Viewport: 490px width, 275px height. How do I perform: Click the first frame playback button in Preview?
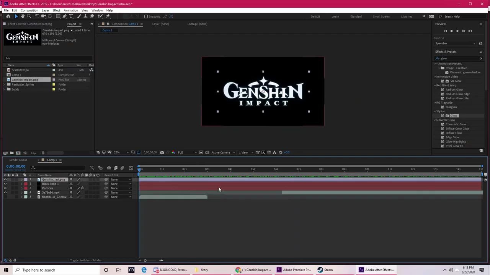(445, 31)
